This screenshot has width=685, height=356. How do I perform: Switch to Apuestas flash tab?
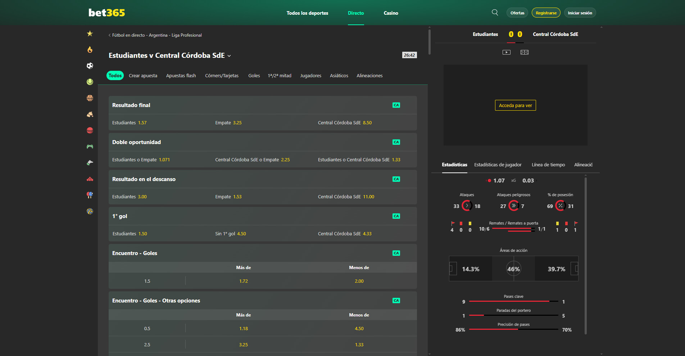click(x=181, y=76)
